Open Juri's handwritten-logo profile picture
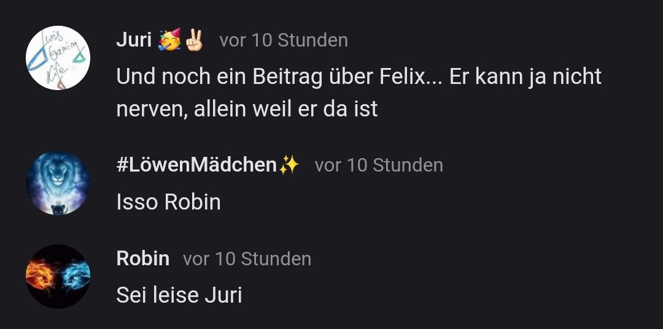 [x=58, y=58]
